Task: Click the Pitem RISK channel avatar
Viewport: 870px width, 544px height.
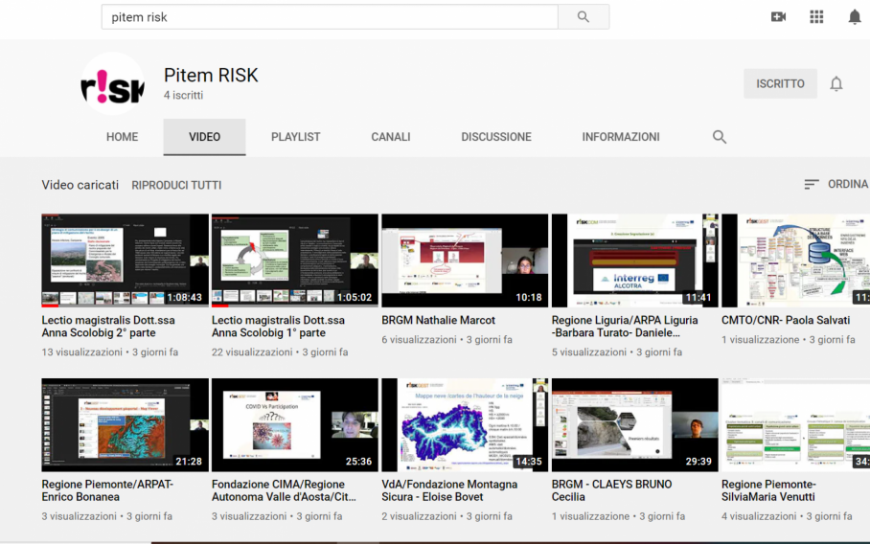Action: point(113,83)
